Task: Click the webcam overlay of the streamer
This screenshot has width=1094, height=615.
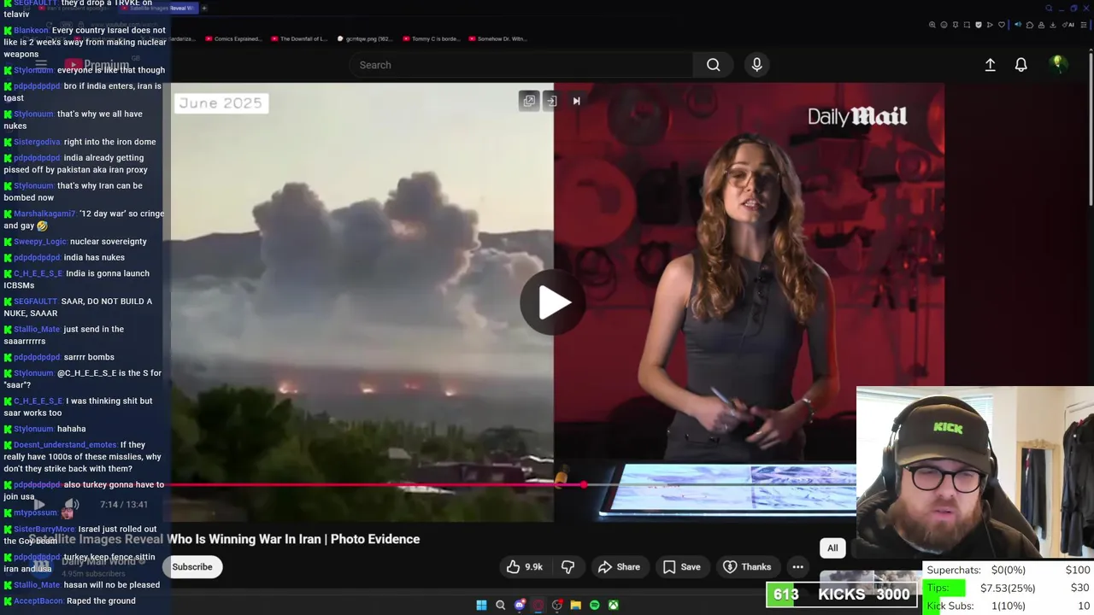Action: pos(974,474)
